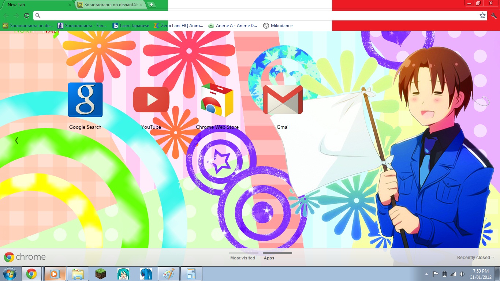Open the Chrome Web Store app
The width and height of the screenshot is (500, 281).
217,100
